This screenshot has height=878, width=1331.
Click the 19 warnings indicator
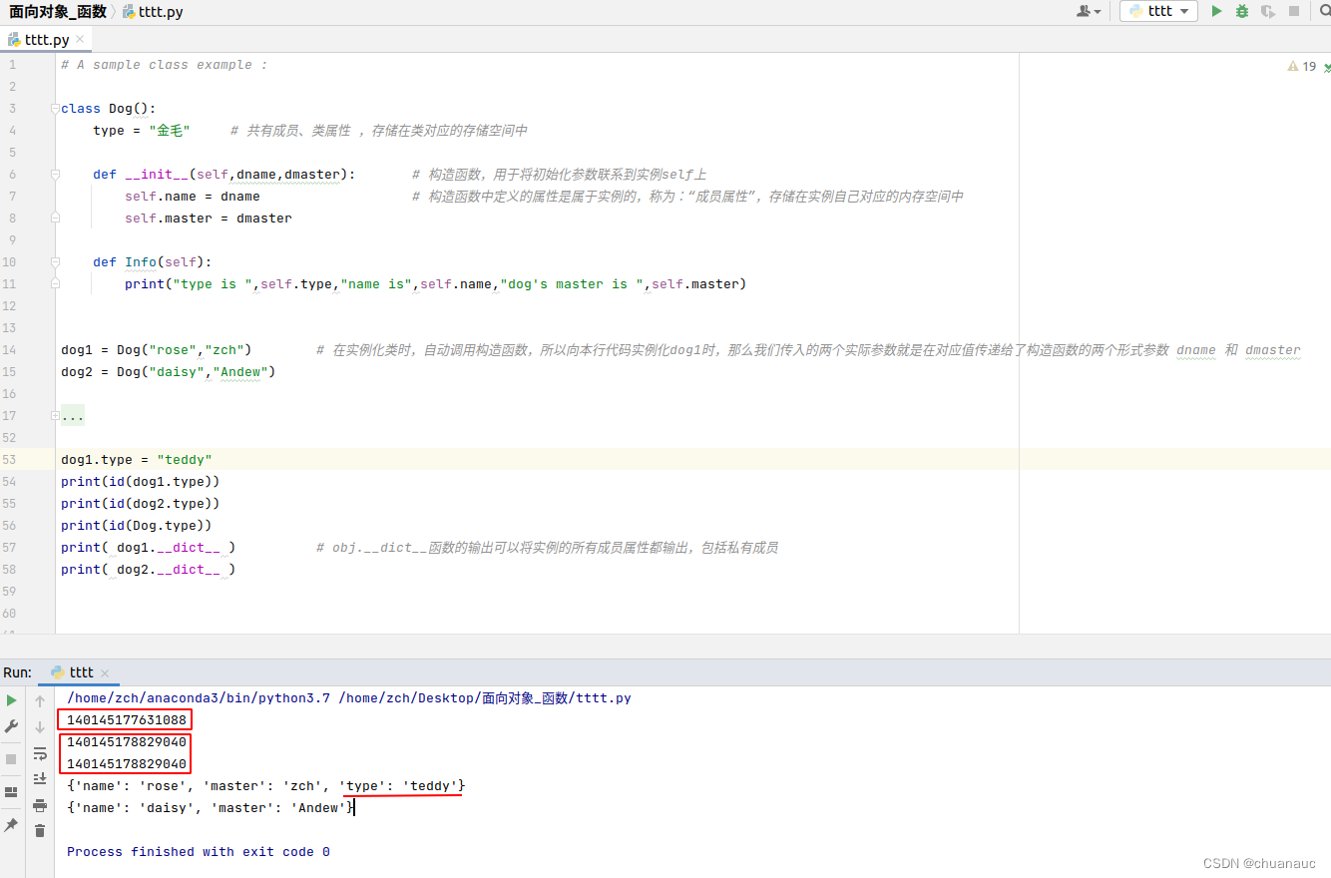(x=1302, y=64)
